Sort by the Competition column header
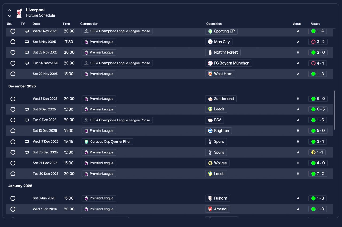The height and width of the screenshot is (227, 342). [x=89, y=24]
